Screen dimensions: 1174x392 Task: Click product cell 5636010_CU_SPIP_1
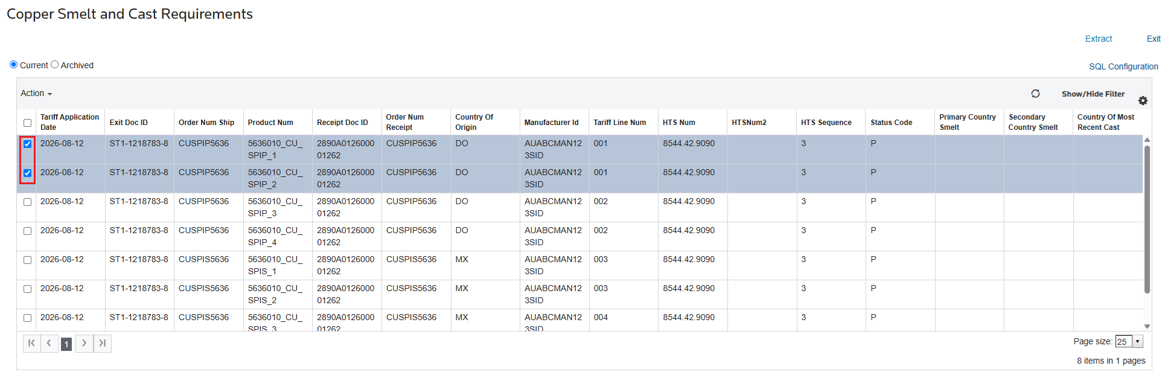click(x=278, y=149)
